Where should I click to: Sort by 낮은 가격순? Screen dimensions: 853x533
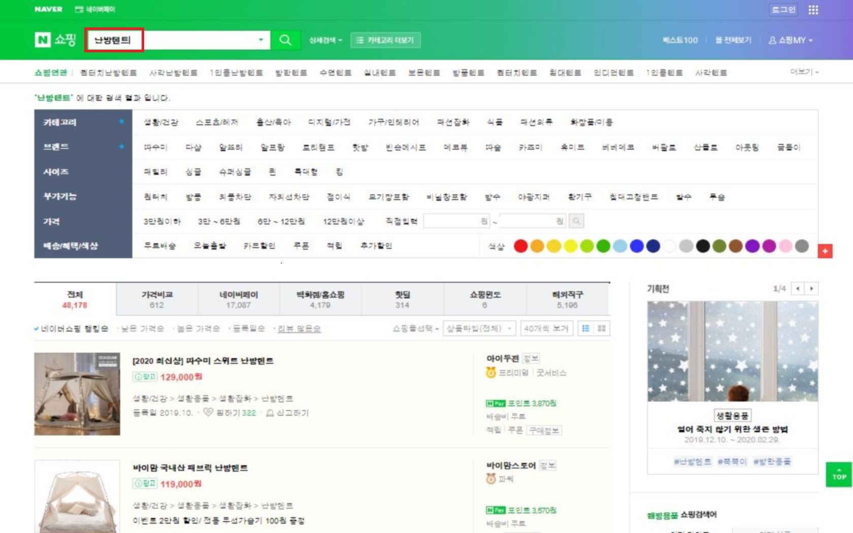[x=142, y=328]
